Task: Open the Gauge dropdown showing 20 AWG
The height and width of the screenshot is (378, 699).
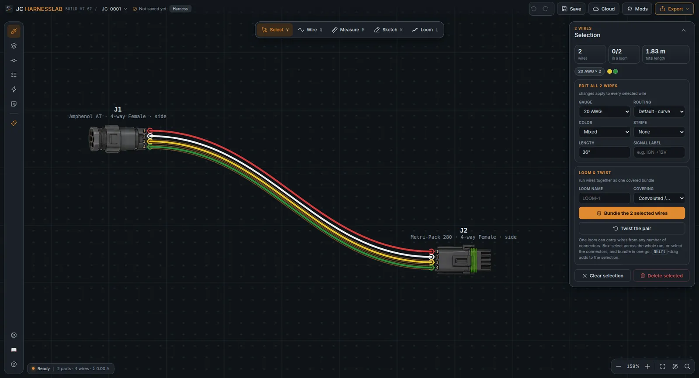Action: coord(605,111)
